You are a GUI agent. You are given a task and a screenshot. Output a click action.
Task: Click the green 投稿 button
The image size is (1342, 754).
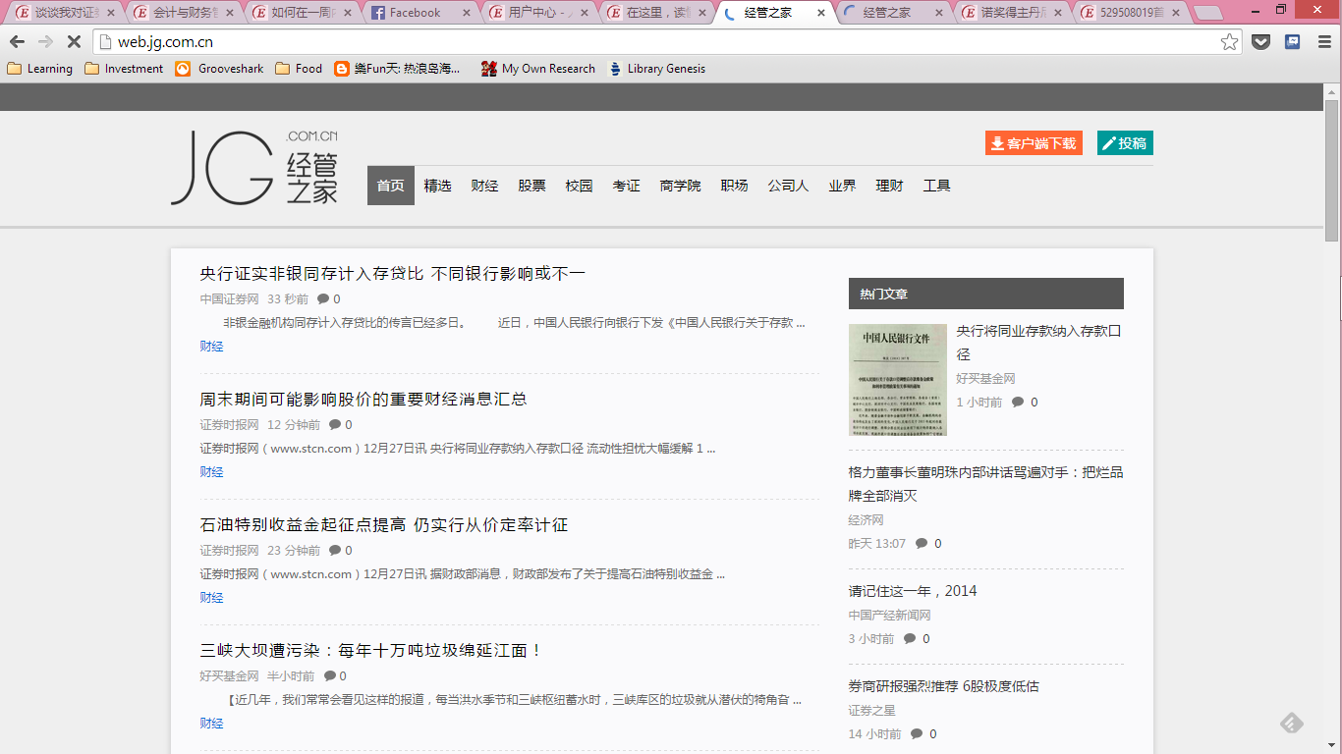coord(1124,143)
